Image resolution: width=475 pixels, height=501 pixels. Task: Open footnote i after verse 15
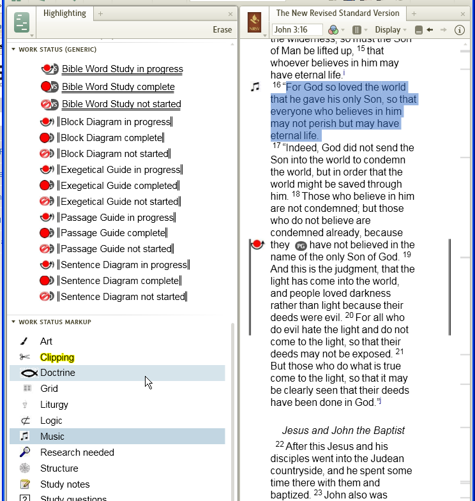pos(344,73)
